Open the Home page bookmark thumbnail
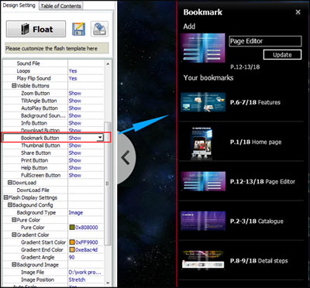The width and height of the screenshot is (310, 288). click(x=203, y=142)
